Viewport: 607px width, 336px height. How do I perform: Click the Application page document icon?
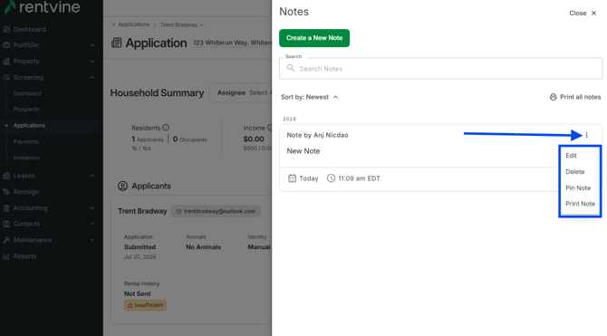tap(117, 43)
